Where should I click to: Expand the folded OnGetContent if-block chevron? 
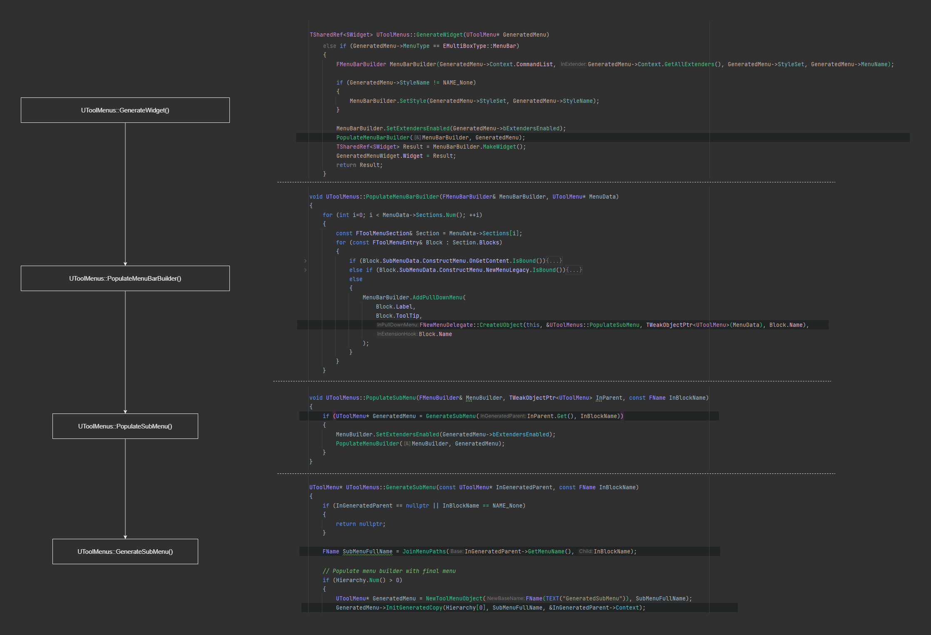point(305,261)
